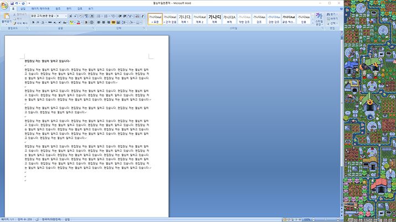This screenshot has width=396, height=222.
Task: Toggle italic formatting
Action: click(x=38, y=23)
